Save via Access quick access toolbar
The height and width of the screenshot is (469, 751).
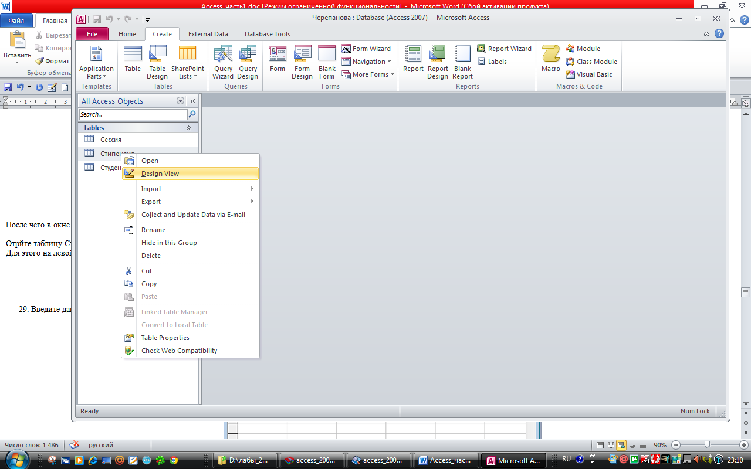tap(97, 19)
